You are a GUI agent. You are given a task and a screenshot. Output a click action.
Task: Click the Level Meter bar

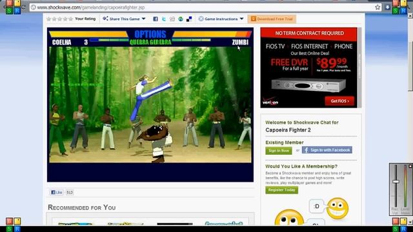pos(405,186)
